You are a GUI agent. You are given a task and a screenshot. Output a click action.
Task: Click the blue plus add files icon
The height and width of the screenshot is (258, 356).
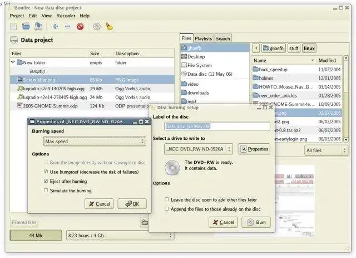(x=55, y=27)
